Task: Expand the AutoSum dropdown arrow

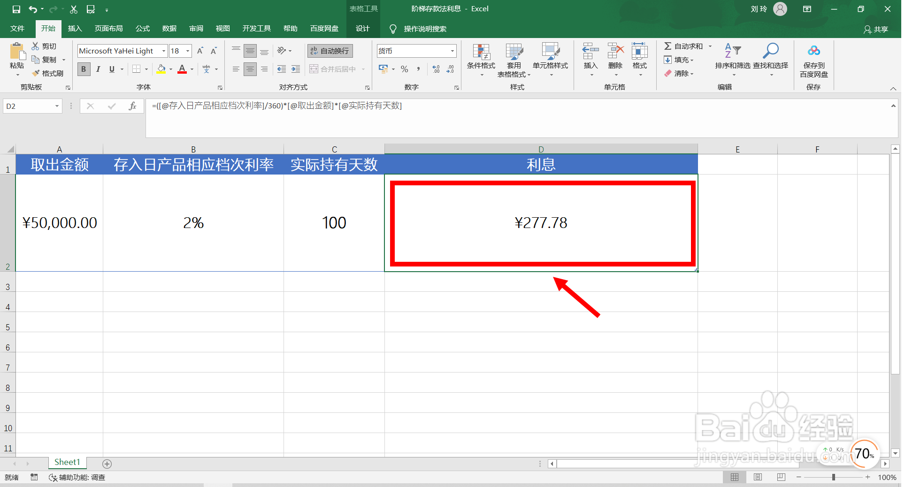Action: [x=710, y=46]
